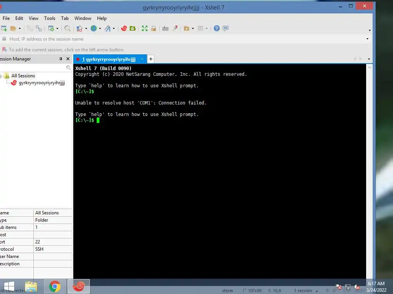Open the Tab menu
Screen dimensions: 393x294
(64, 18)
